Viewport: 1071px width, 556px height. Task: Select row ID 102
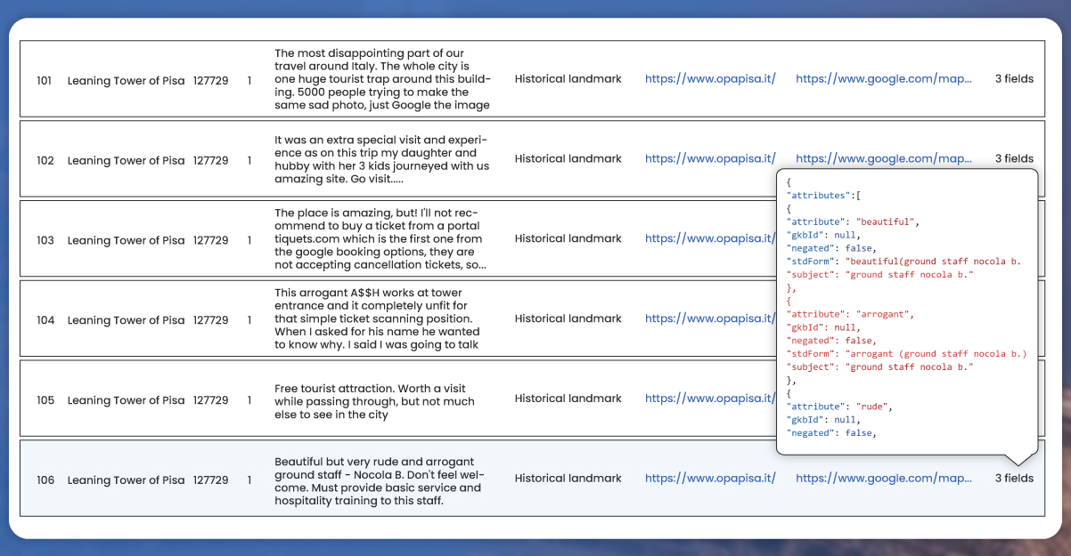click(x=45, y=161)
